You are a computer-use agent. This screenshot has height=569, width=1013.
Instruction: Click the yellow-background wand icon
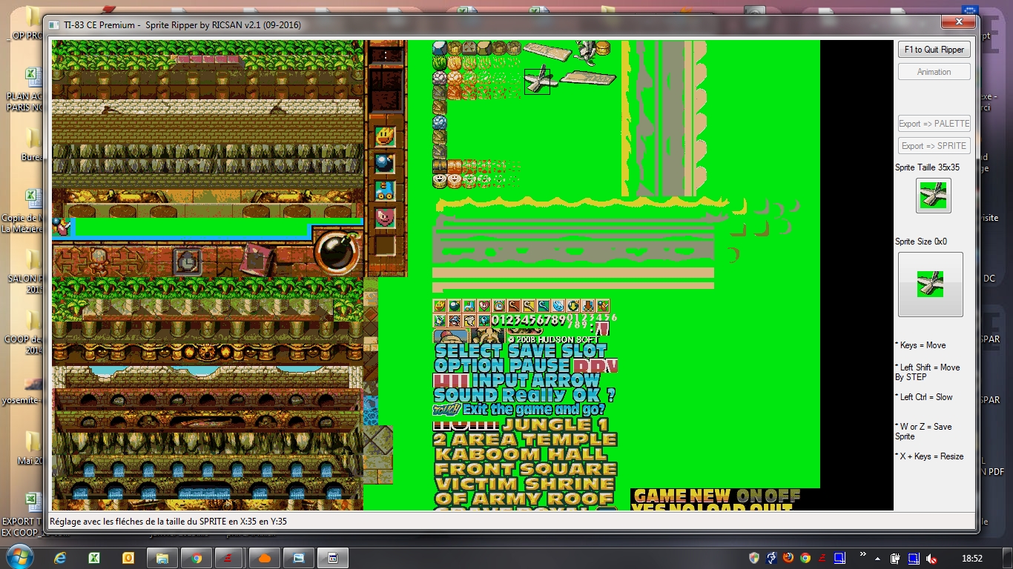[528, 306]
